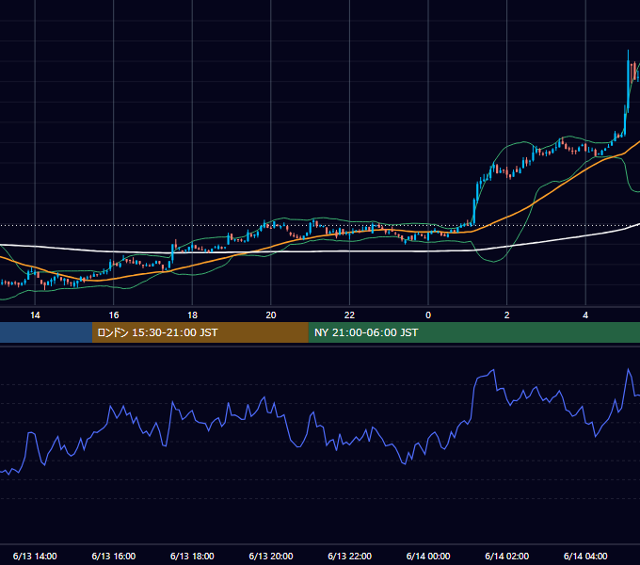Click the '6/14 04:00' date label
Screen dimensions: 640x565
click(x=585, y=556)
